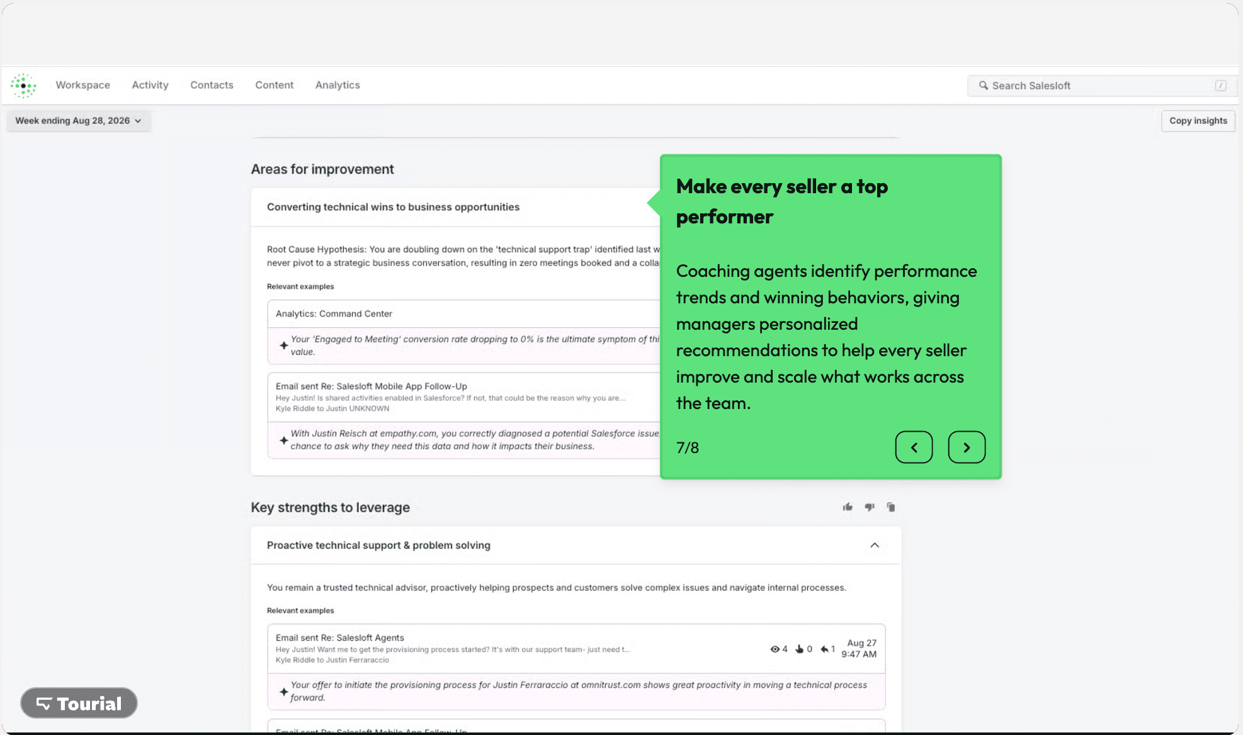Click the sparkle icon beside Justin Ferraraccio insight

(x=283, y=692)
